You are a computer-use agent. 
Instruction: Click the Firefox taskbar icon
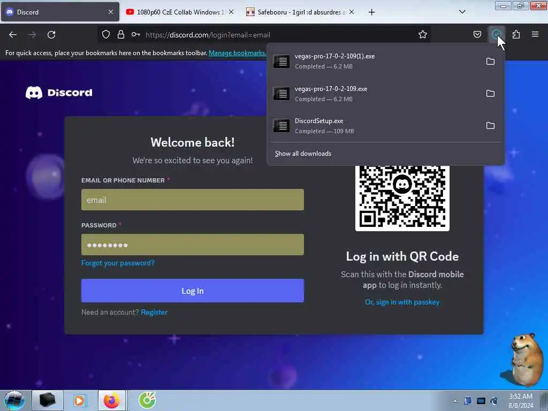coord(111,400)
